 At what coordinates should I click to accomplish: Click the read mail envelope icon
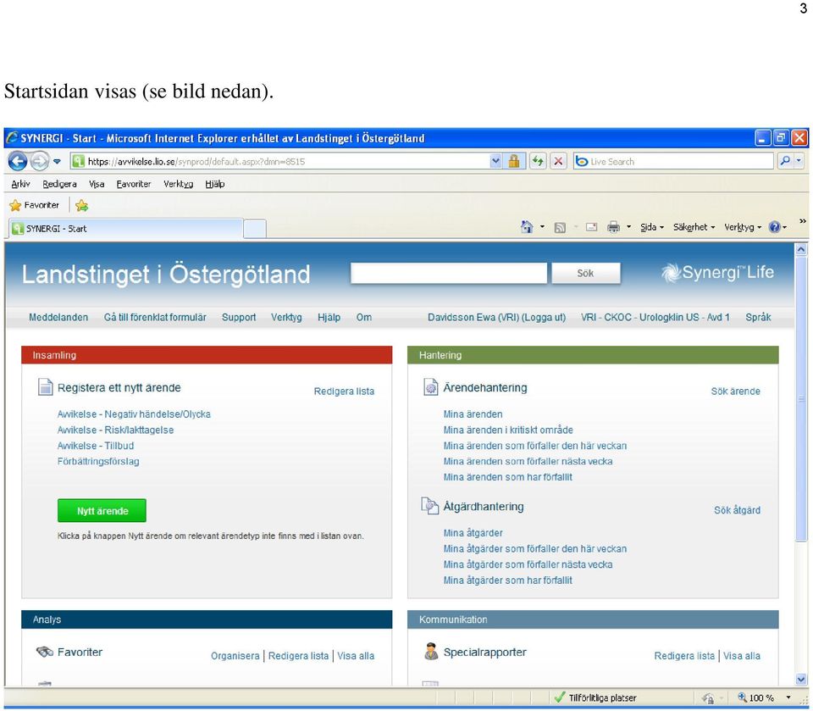(592, 227)
